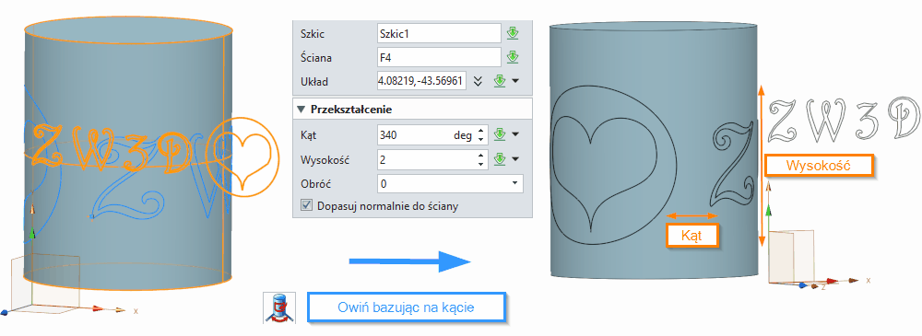Open the dropdown arrow at end of Wysokość row
The height and width of the screenshot is (336, 922).
pos(515,158)
